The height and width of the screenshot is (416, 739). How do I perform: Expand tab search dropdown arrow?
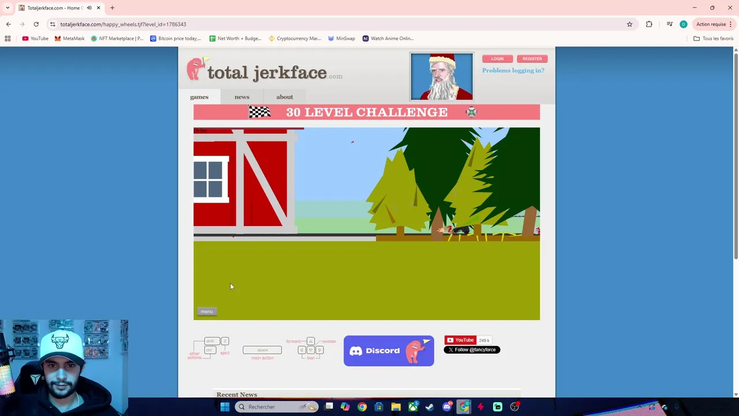pyautogui.click(x=8, y=8)
